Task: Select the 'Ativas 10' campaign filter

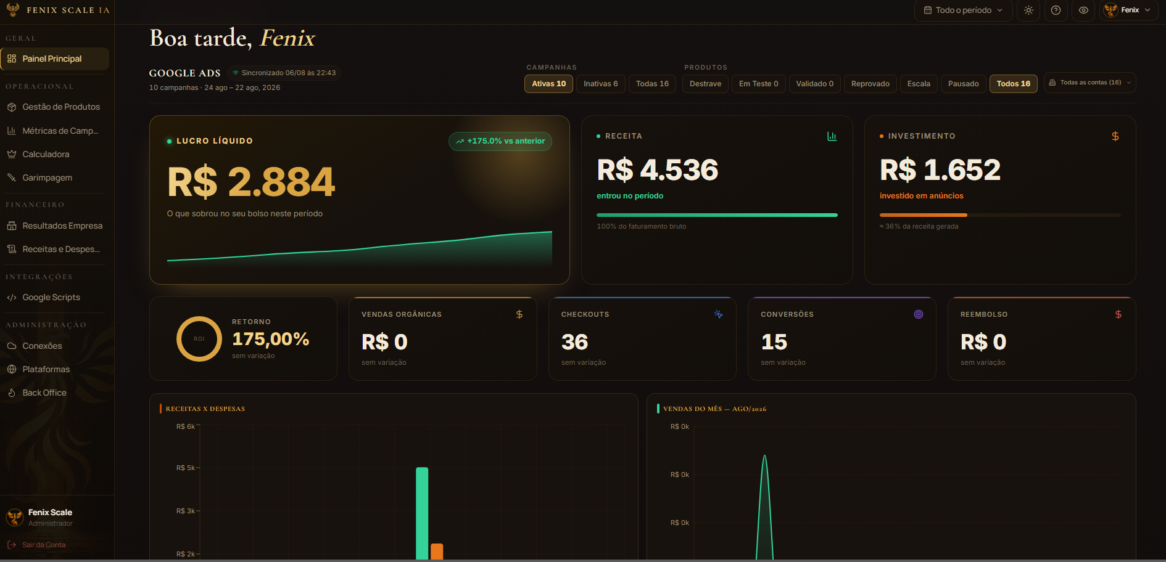Action: [549, 84]
